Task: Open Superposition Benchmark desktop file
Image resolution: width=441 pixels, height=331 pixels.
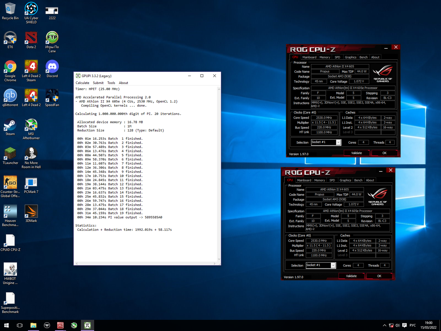Action: tap(10, 302)
